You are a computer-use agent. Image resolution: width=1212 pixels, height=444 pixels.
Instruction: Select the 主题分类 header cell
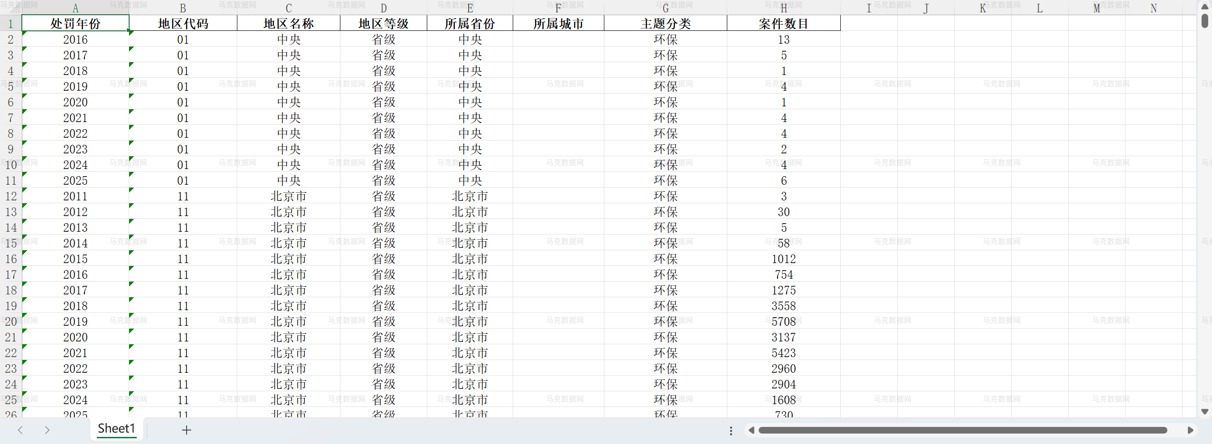[x=665, y=24]
